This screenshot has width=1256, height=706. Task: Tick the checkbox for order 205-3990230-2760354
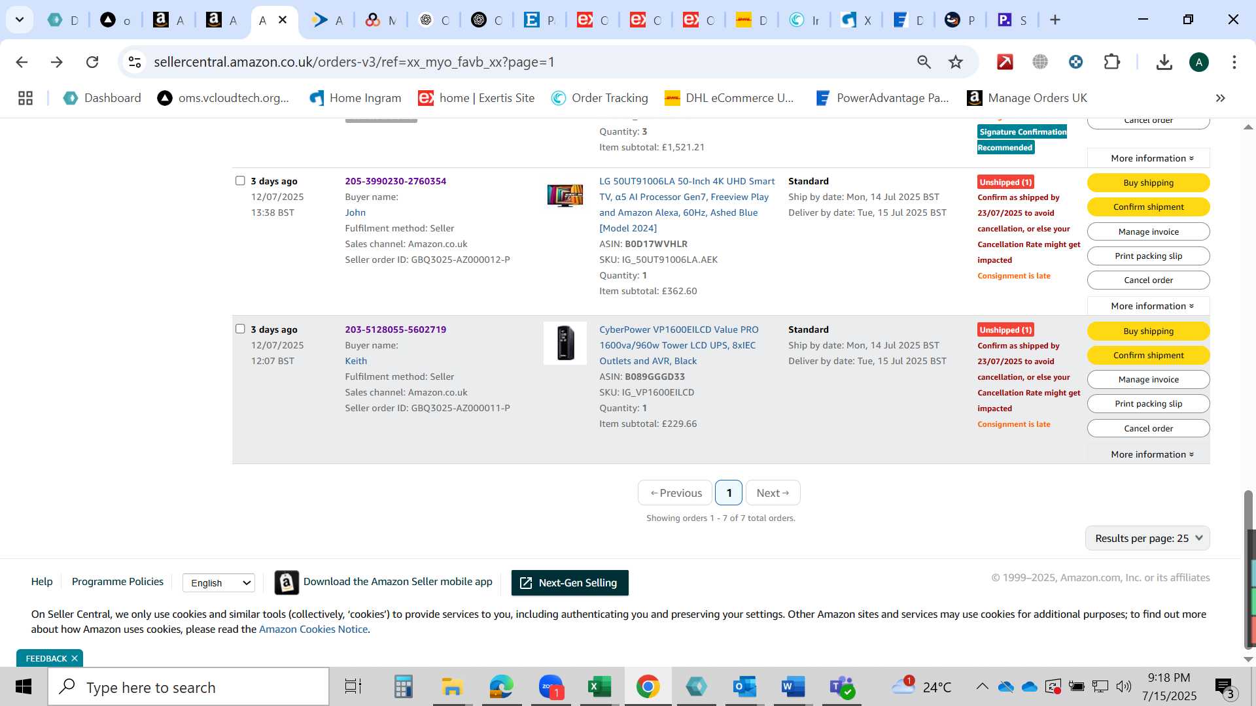240,181
